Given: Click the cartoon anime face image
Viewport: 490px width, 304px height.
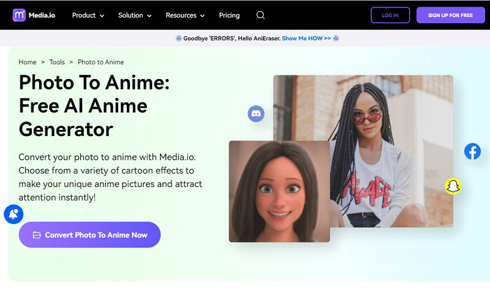Looking at the screenshot, I should (x=279, y=191).
